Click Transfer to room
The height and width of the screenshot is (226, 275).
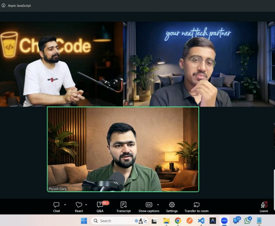pyautogui.click(x=196, y=207)
